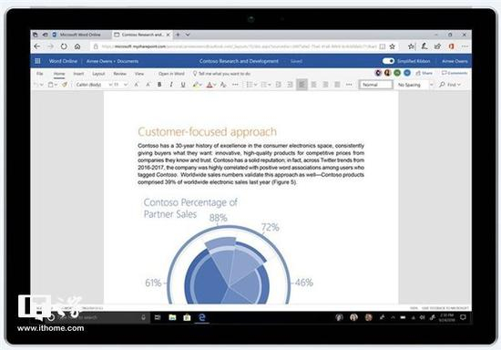
Task: Grow the font size
Action: click(x=136, y=85)
